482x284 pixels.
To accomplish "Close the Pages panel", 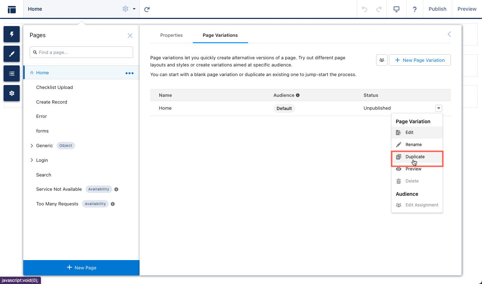I will click(x=130, y=35).
